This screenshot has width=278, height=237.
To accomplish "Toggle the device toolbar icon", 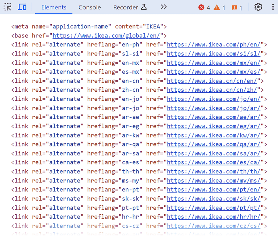I will coord(22,7).
